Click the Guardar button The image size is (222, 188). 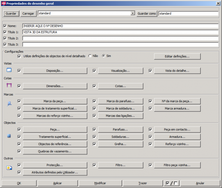coord(11,14)
